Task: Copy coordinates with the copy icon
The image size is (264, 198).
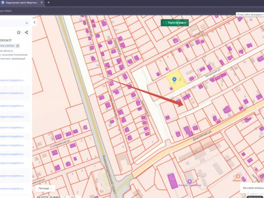Action: click(x=18, y=46)
